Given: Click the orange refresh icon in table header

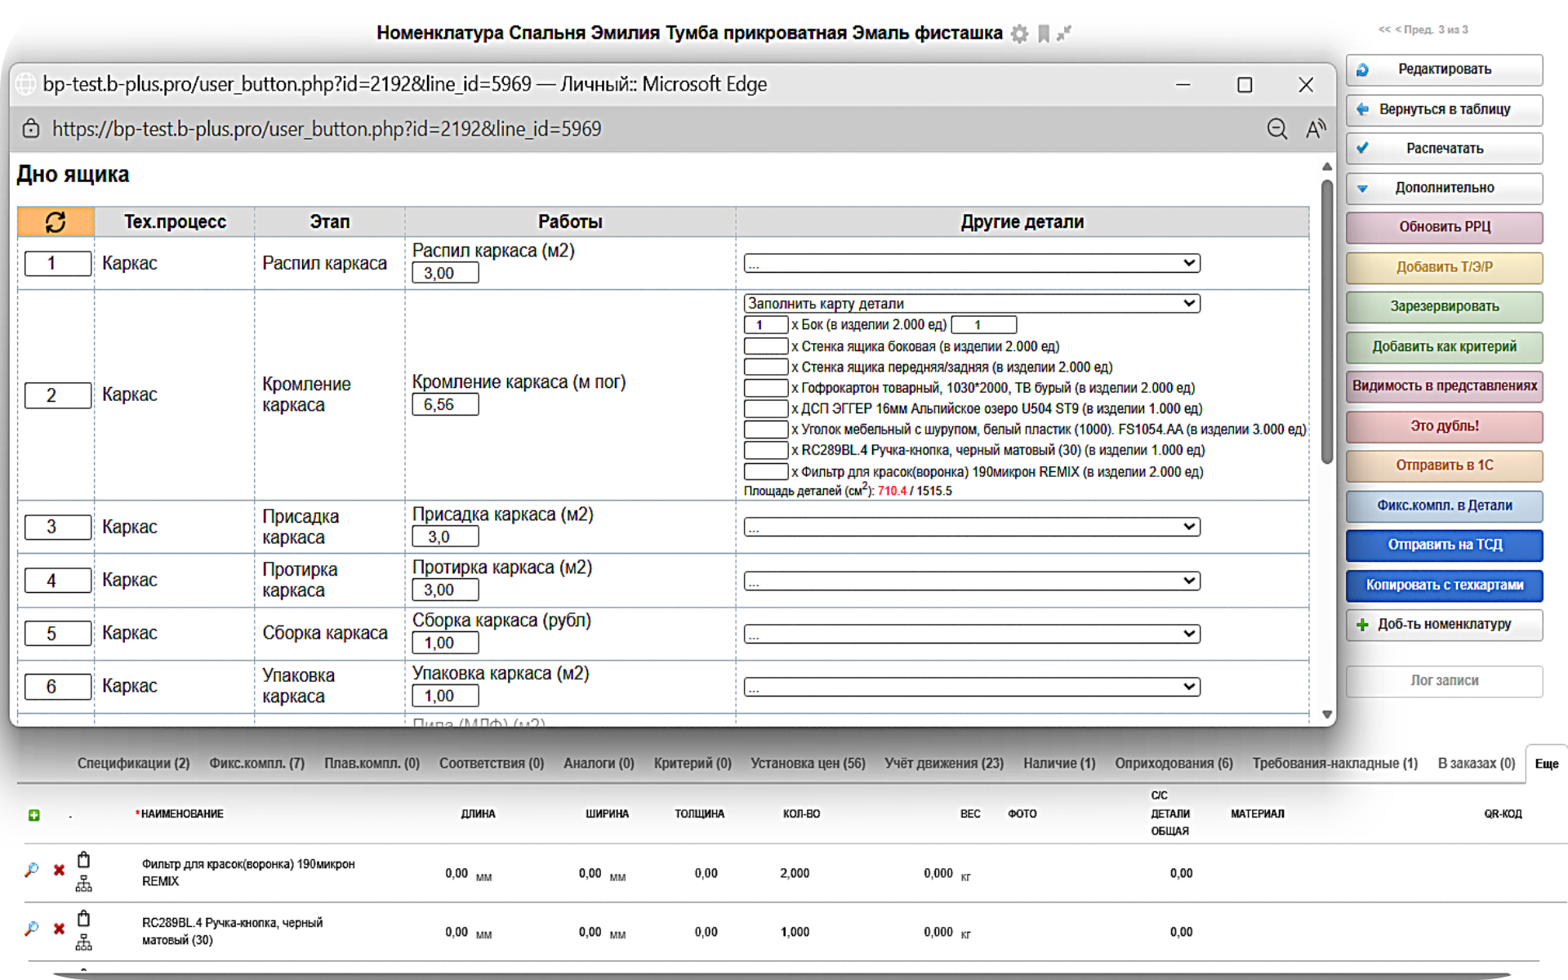Looking at the screenshot, I should pos(56,221).
